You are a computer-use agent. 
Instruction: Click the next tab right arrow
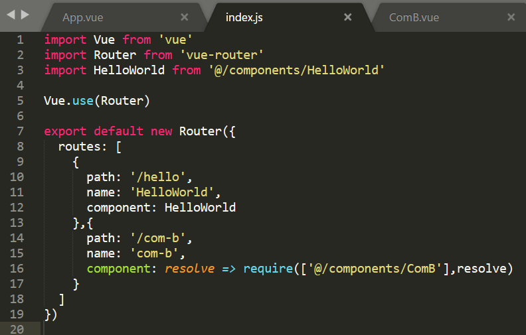(x=25, y=15)
